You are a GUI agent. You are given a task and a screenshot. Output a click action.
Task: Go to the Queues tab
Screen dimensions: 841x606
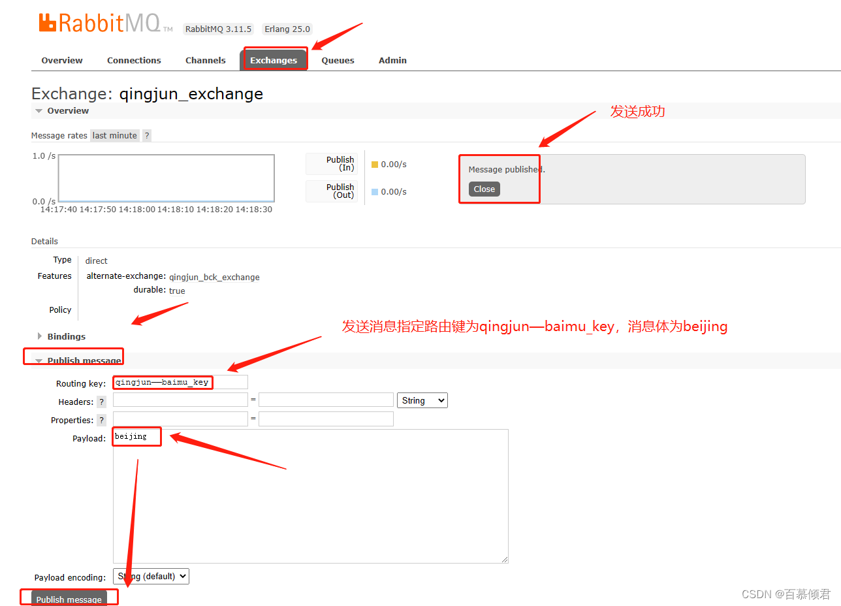tap(338, 60)
